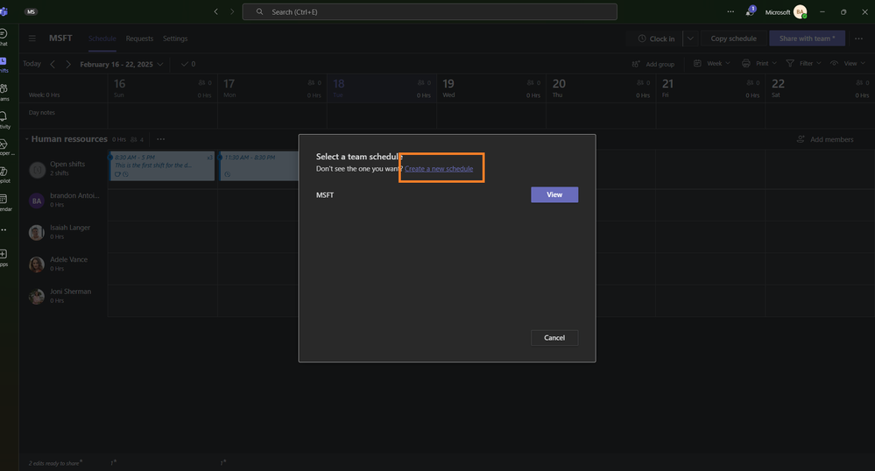Select day 17 Monday header
875x471 pixels.
(272, 88)
